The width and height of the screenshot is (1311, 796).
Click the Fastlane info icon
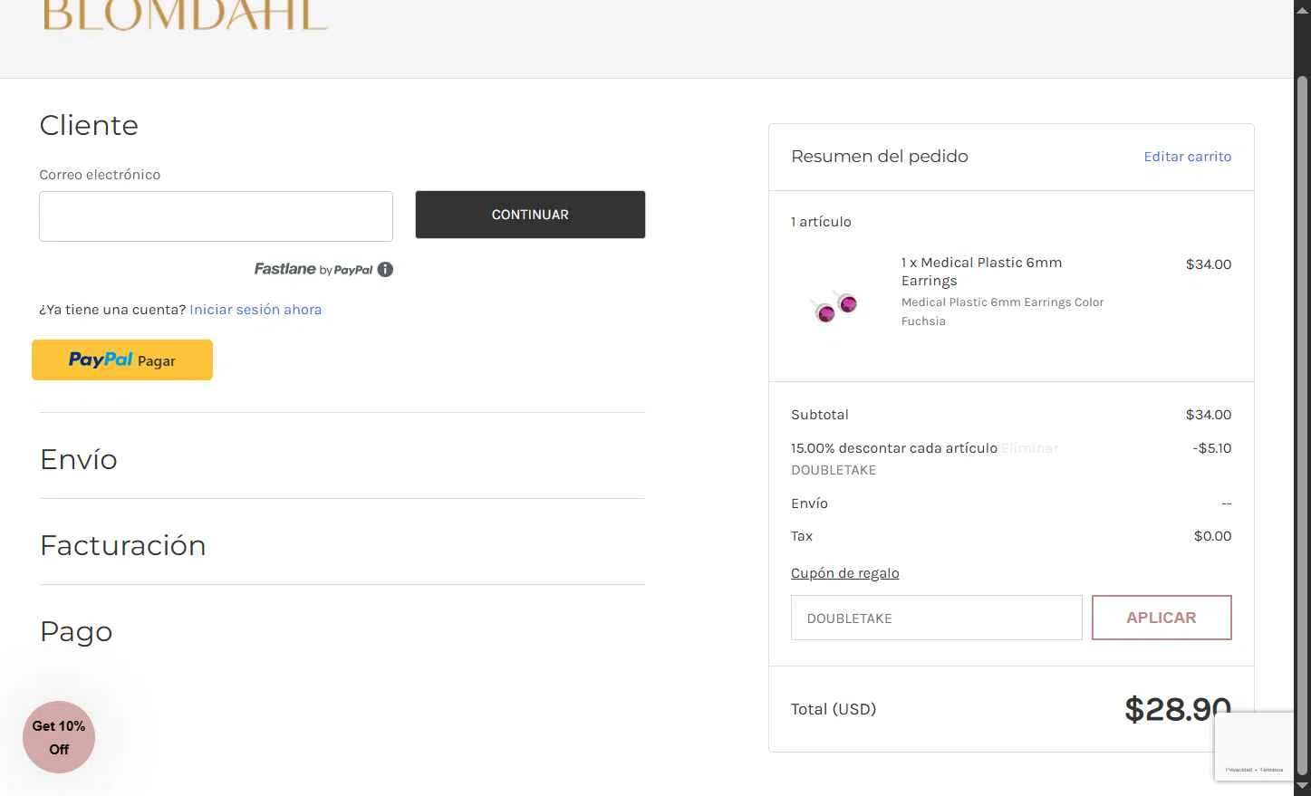pos(385,269)
